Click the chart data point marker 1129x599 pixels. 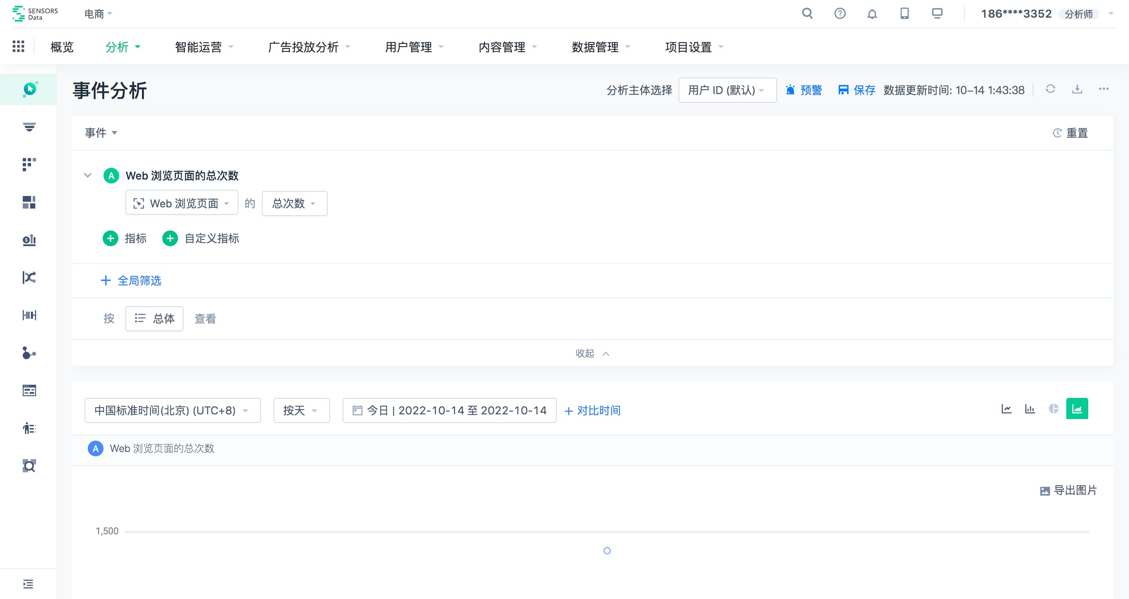[x=607, y=551]
